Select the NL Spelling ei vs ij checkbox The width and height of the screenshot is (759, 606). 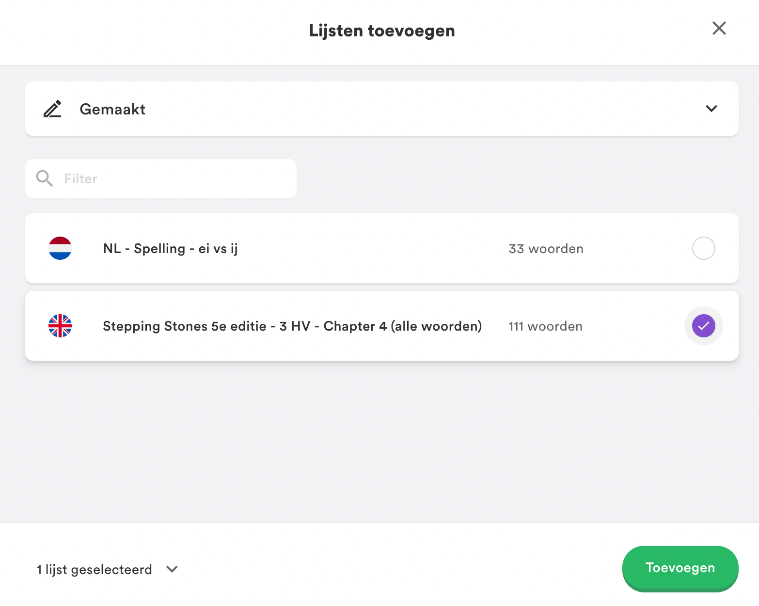coord(704,248)
